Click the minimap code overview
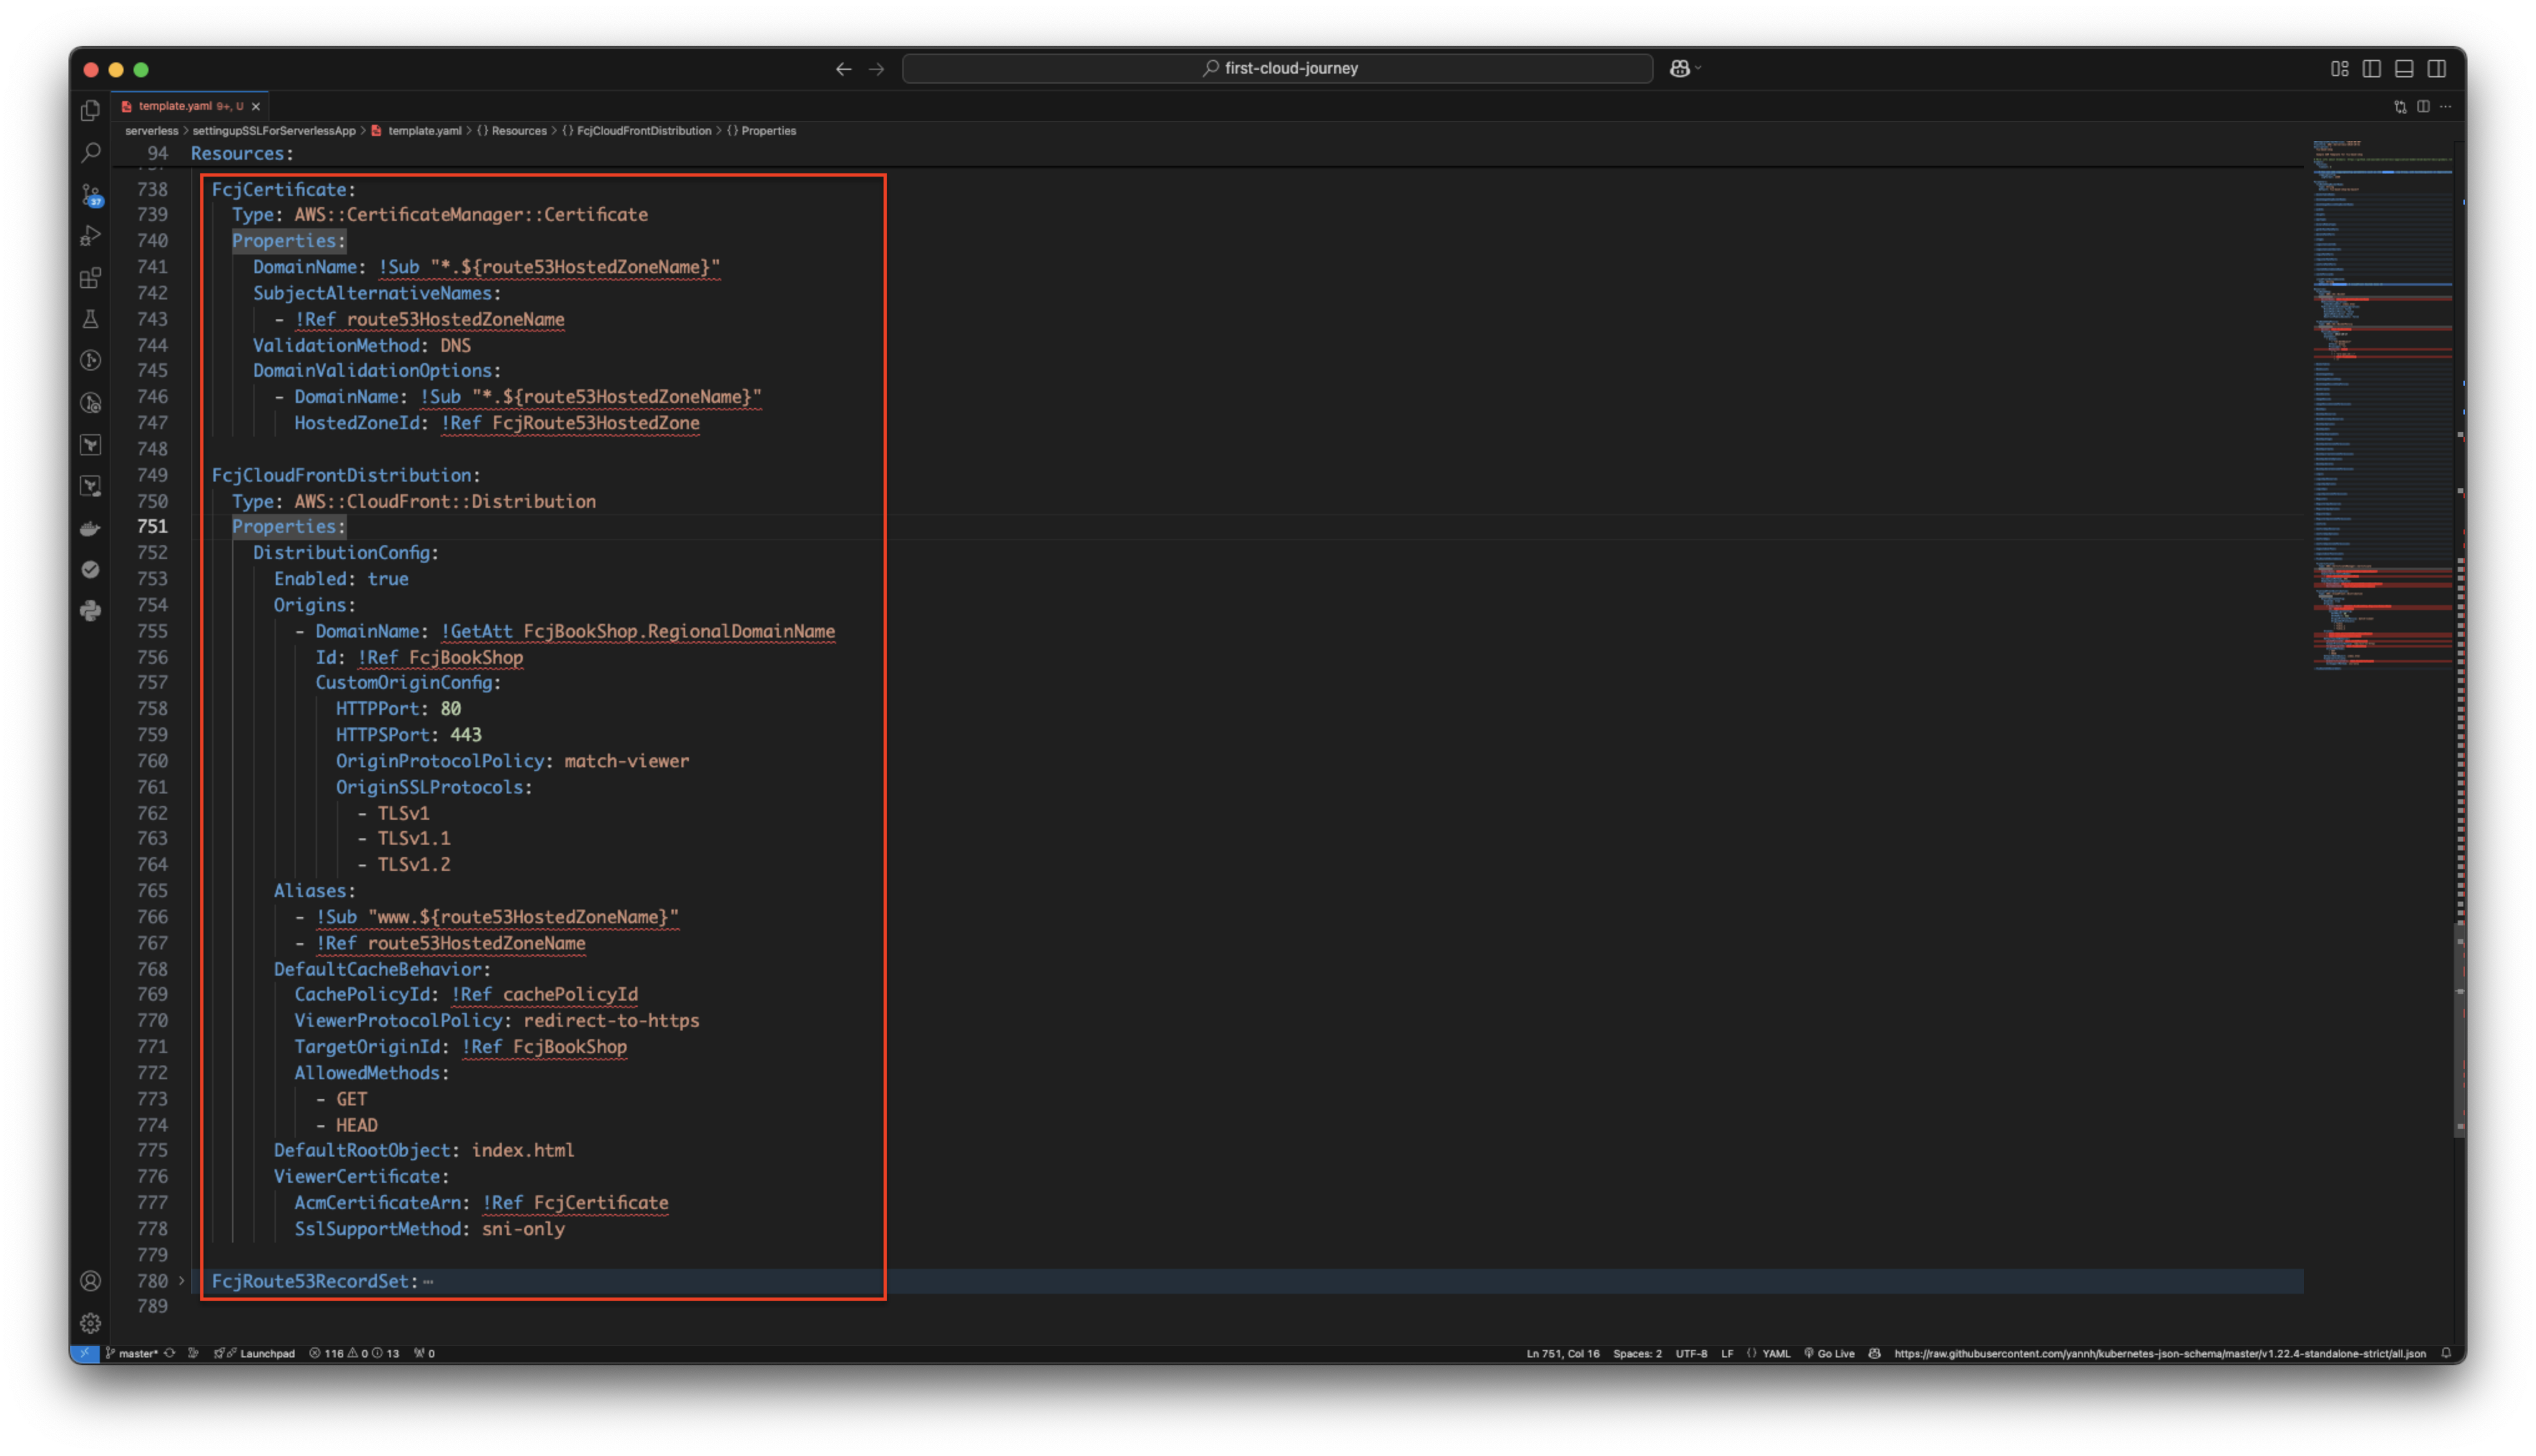The width and height of the screenshot is (2536, 1456). [x=2382, y=405]
